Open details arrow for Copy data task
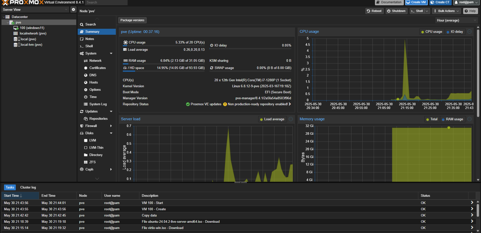The image size is (481, 233). tap(472, 215)
